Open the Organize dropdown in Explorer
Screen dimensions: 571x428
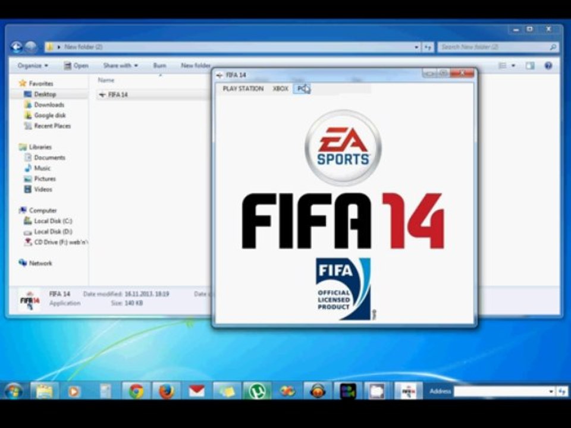(33, 65)
